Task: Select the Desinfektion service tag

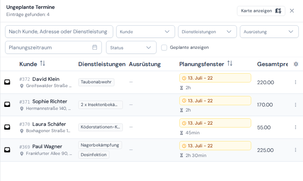Action: pos(94,155)
